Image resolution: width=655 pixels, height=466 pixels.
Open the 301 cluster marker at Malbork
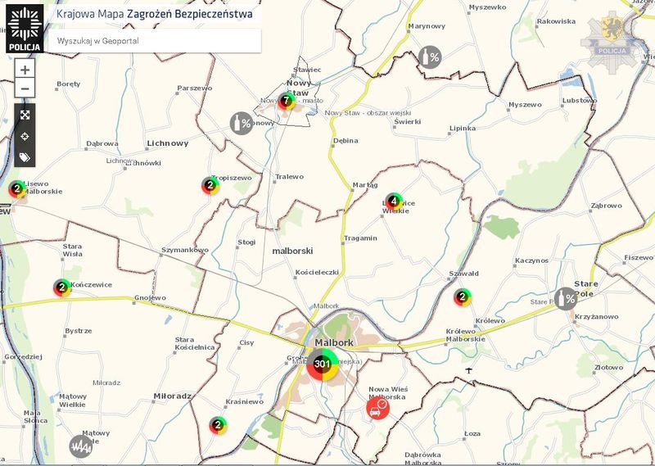(x=322, y=364)
